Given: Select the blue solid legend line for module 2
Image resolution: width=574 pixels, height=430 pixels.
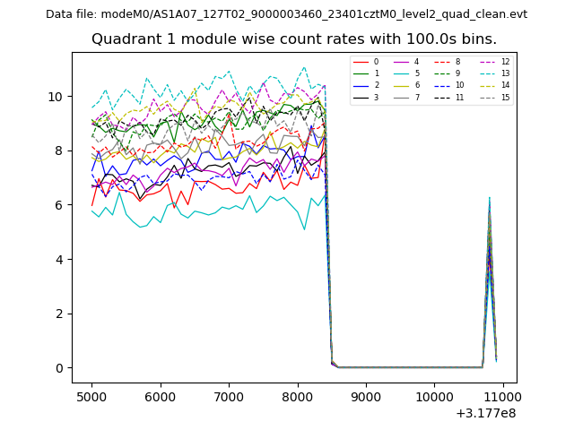Looking at the screenshot, I should tap(360, 85).
